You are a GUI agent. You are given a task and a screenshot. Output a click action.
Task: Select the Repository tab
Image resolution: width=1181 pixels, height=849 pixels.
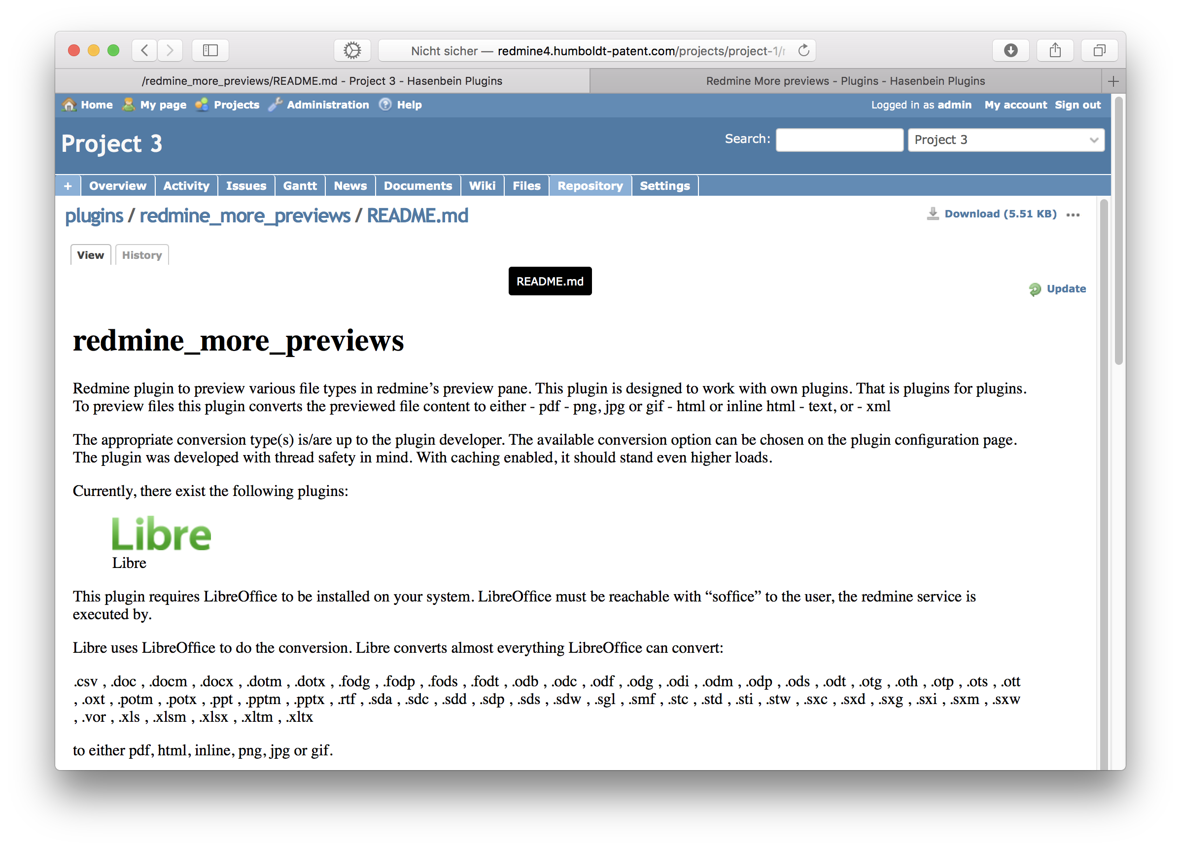click(590, 186)
